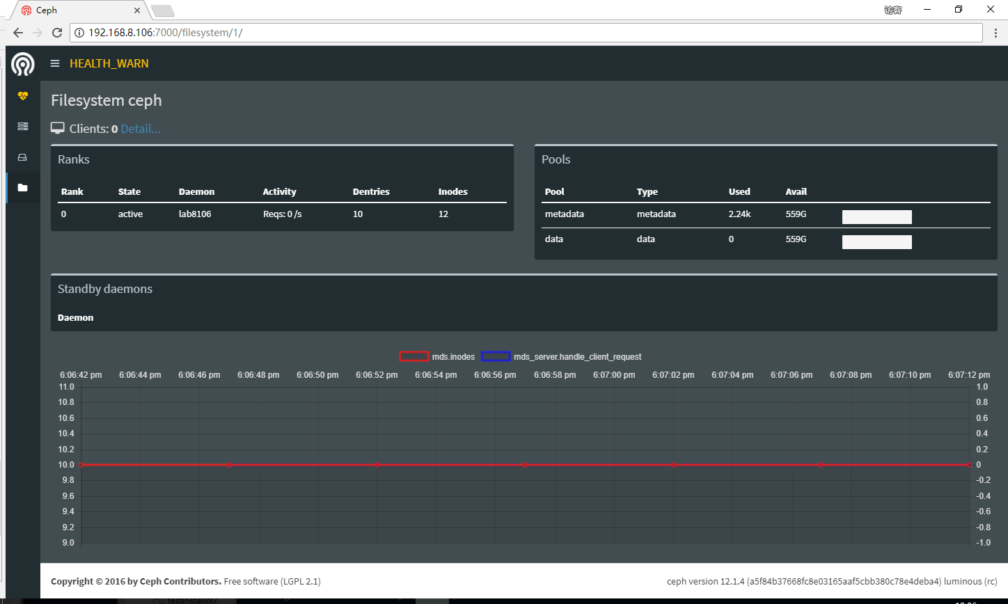
Task: Click the Daemon header in Ranks table
Action: coord(197,191)
